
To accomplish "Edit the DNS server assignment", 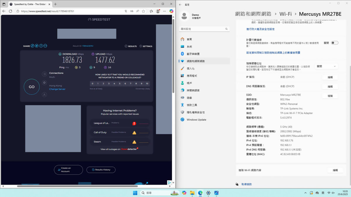I will tap(330, 87).
